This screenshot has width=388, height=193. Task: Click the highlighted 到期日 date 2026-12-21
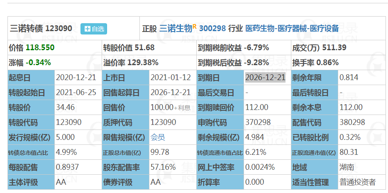click(265, 77)
